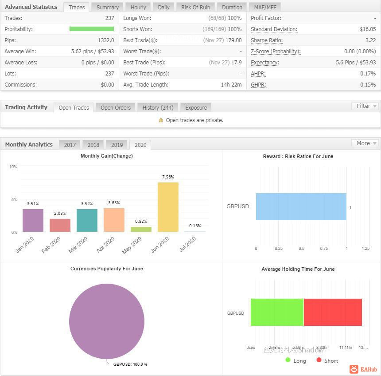Click the Filter dropdown arrow icon
The width and height of the screenshot is (381, 376).
click(375, 106)
